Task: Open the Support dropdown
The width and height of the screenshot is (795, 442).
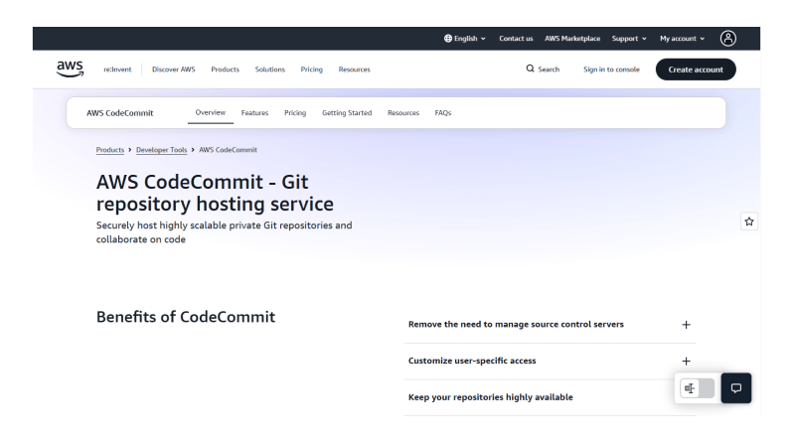Action: 629,39
